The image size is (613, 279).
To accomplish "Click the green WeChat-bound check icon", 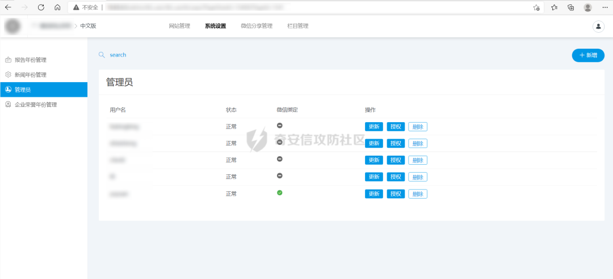I will coord(279,192).
